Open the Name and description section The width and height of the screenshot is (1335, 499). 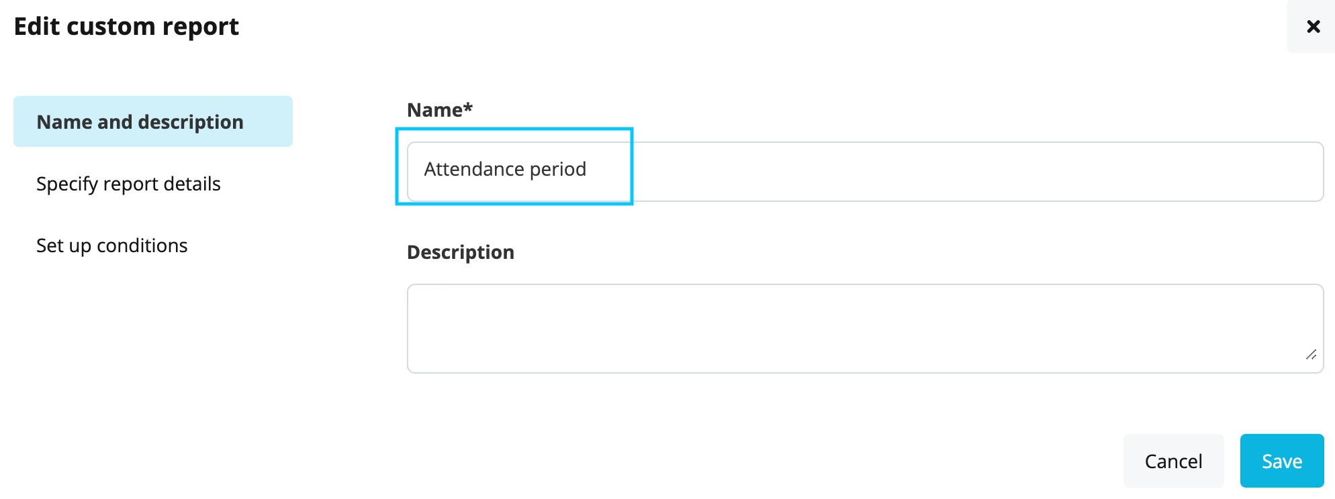[153, 121]
